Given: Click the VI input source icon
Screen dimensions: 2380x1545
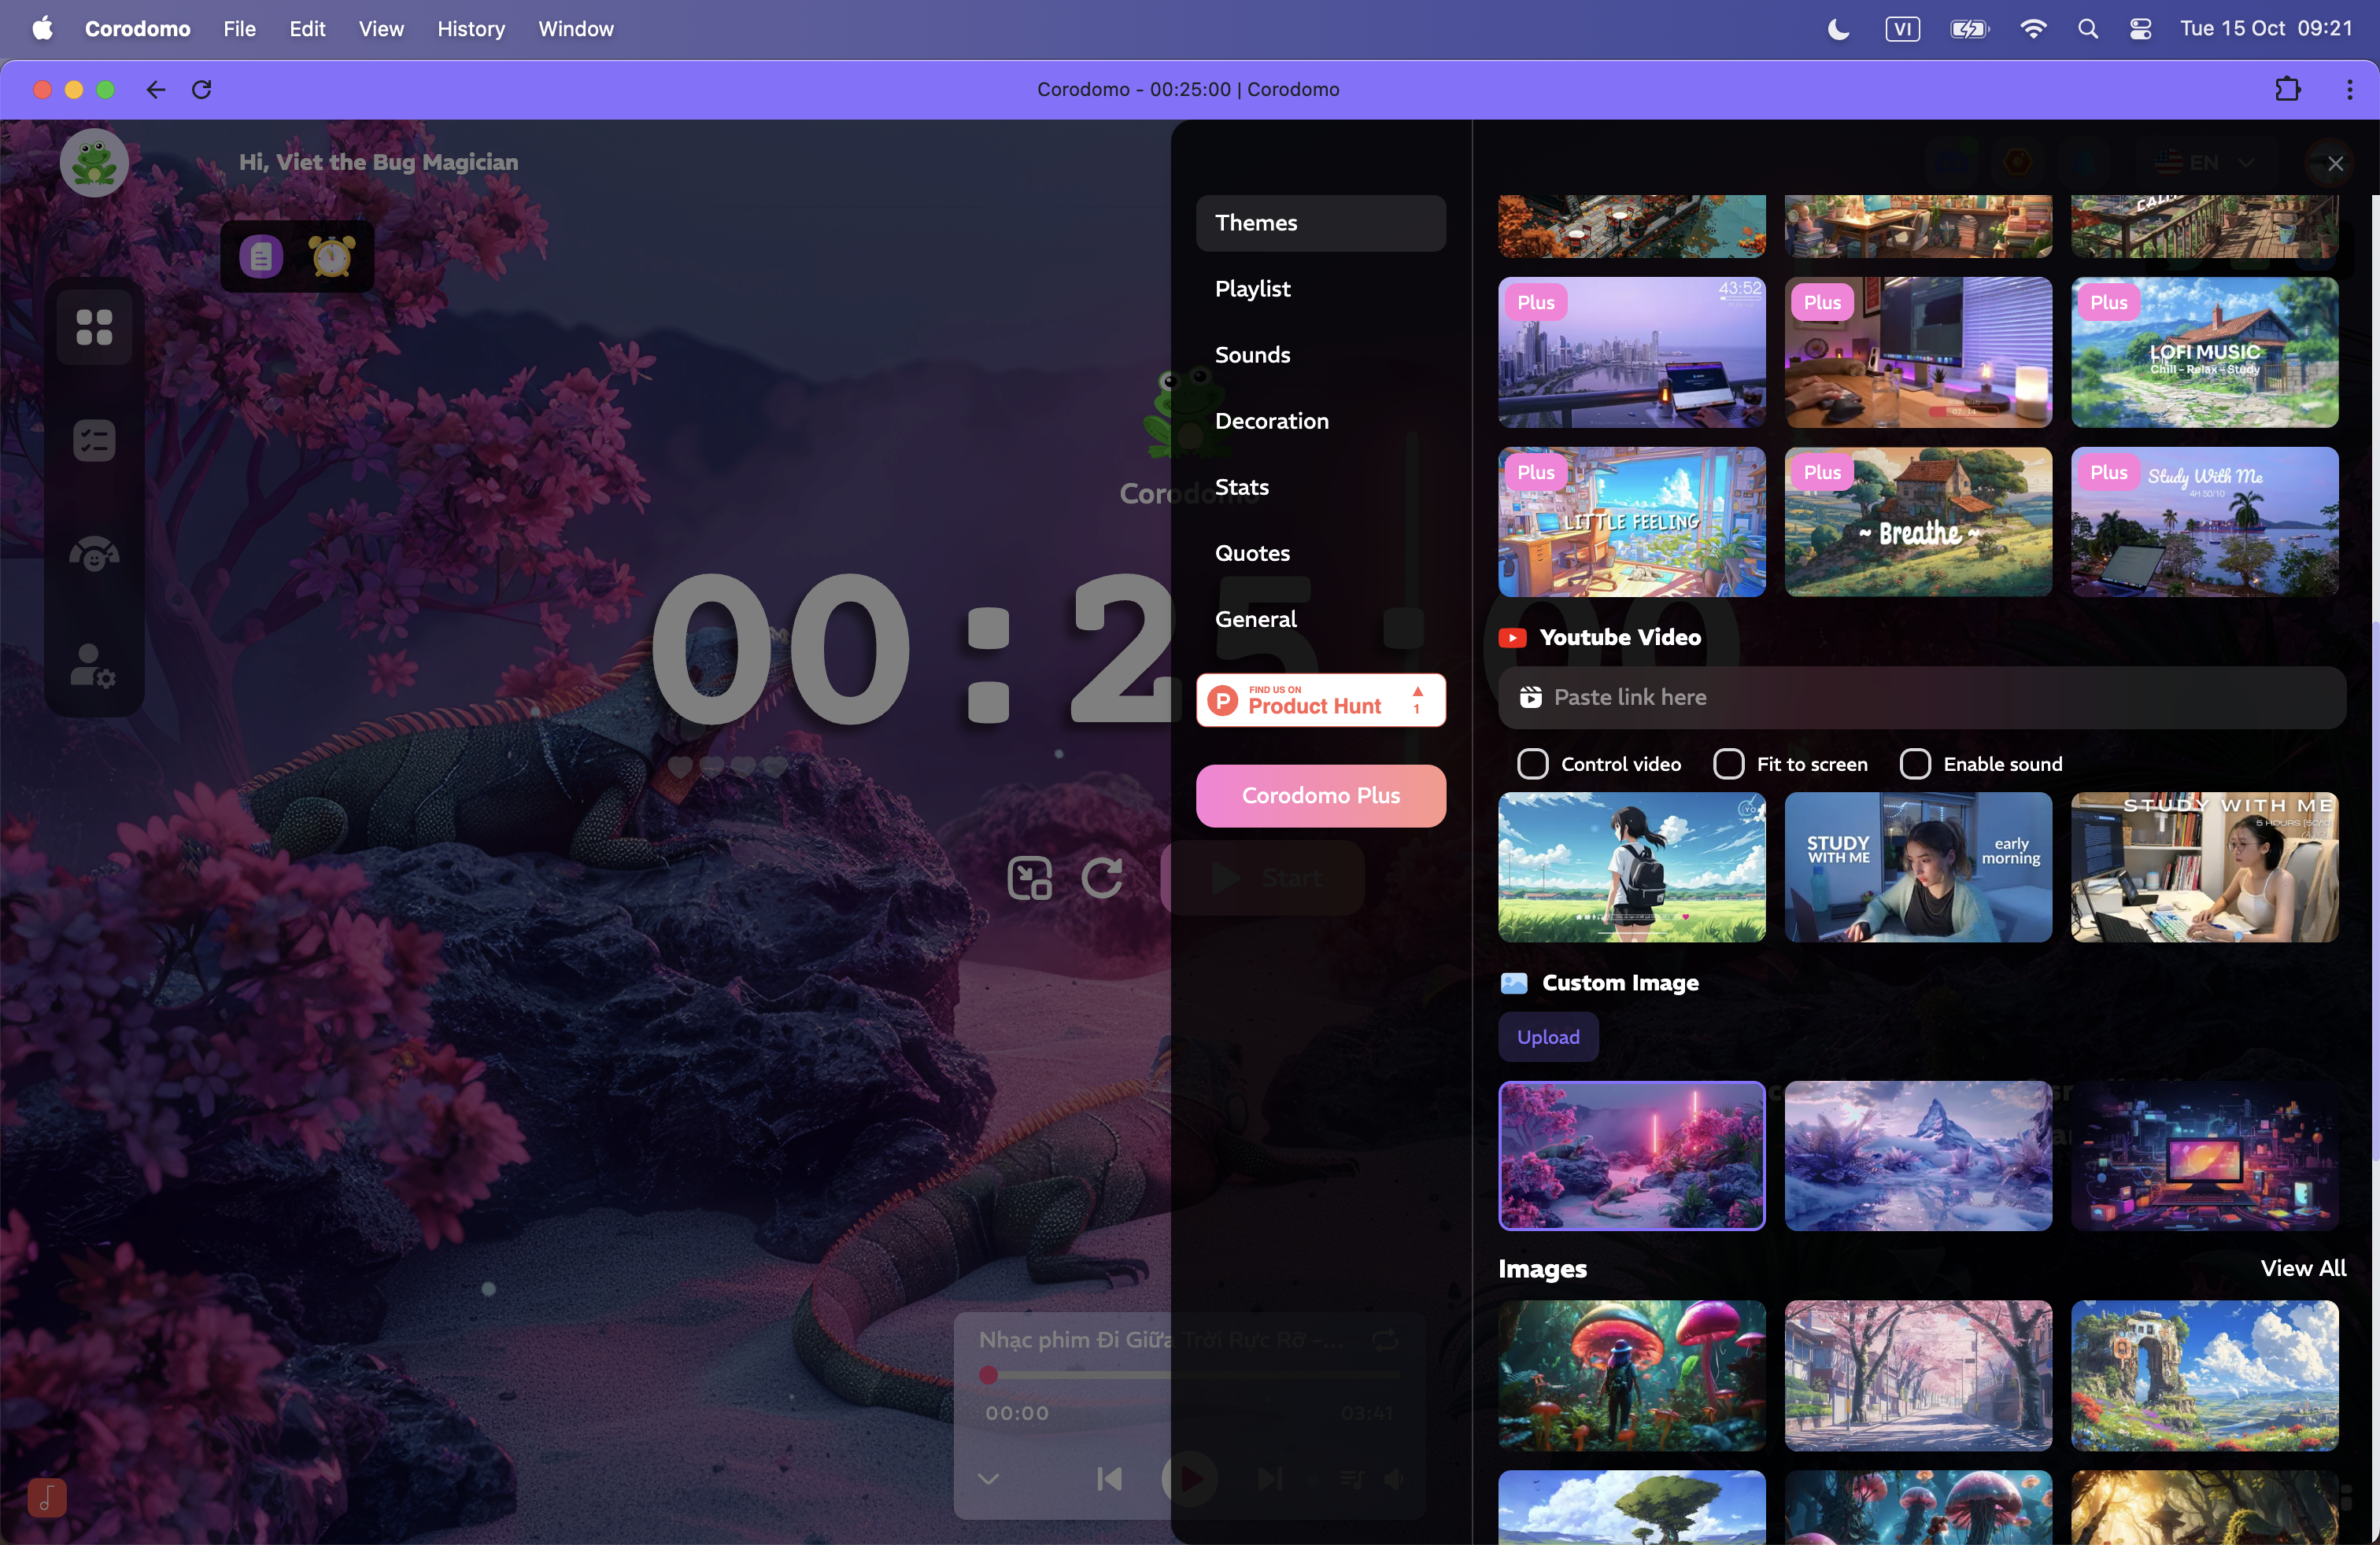Looking at the screenshot, I should pyautogui.click(x=1902, y=29).
